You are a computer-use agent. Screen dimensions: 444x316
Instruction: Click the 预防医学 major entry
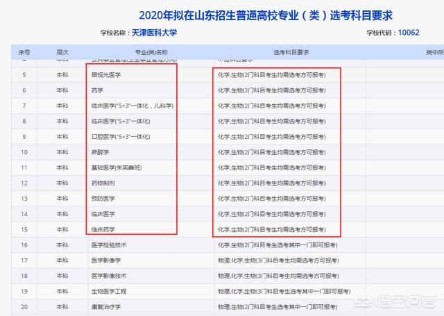[104, 199]
